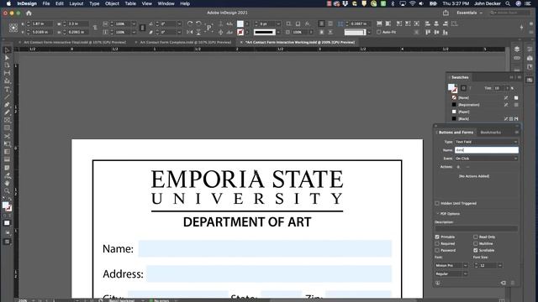The width and height of the screenshot is (538, 302).
Task: Click the Flip Vertical icon
Action: click(198, 32)
